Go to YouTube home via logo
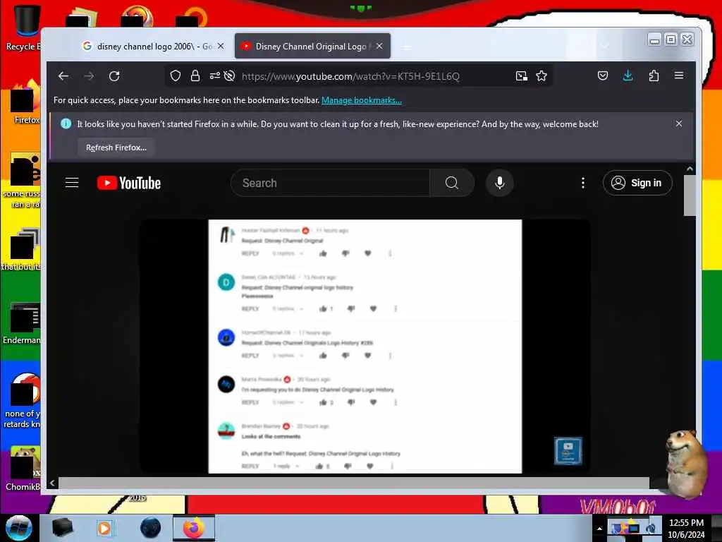The image size is (722, 542). [129, 183]
